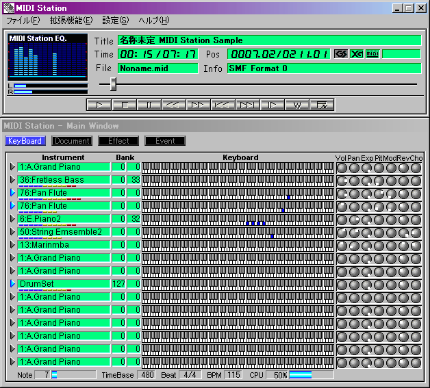Click the Title field showing MIDI Station Sample
430x388 pixels.
pos(270,40)
